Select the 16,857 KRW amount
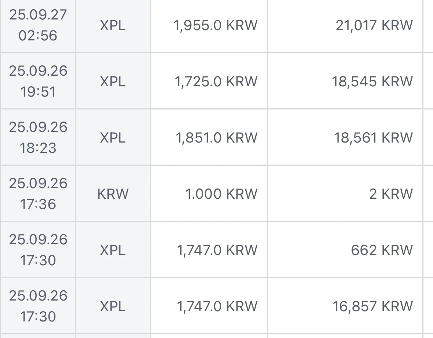Screen dimensions: 433x338 [372, 306]
